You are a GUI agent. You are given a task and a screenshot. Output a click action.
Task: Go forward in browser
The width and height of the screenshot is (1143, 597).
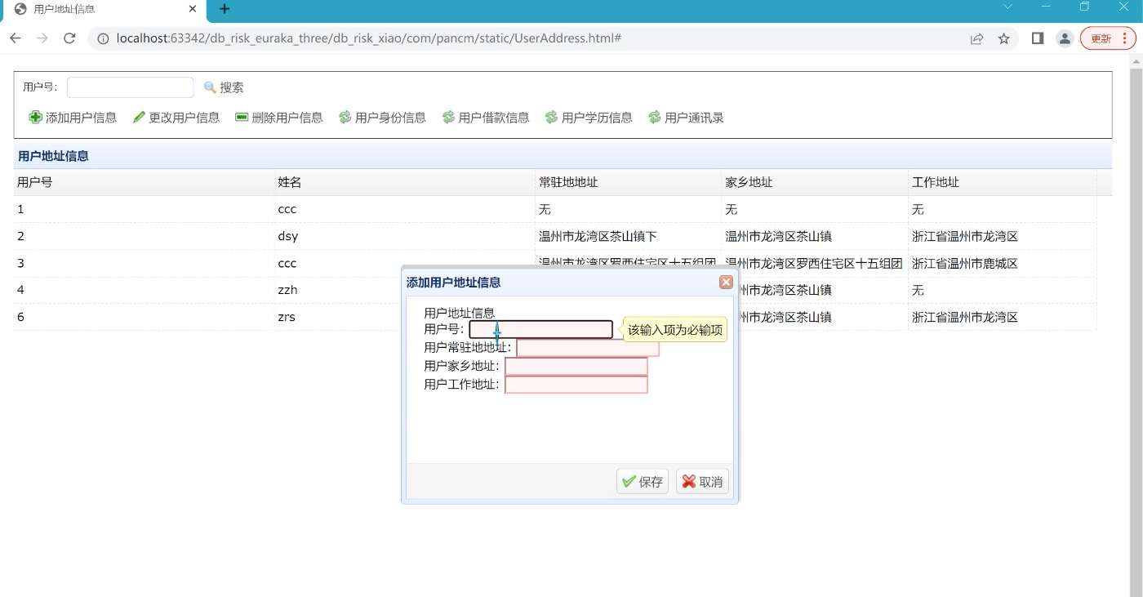[x=42, y=38]
